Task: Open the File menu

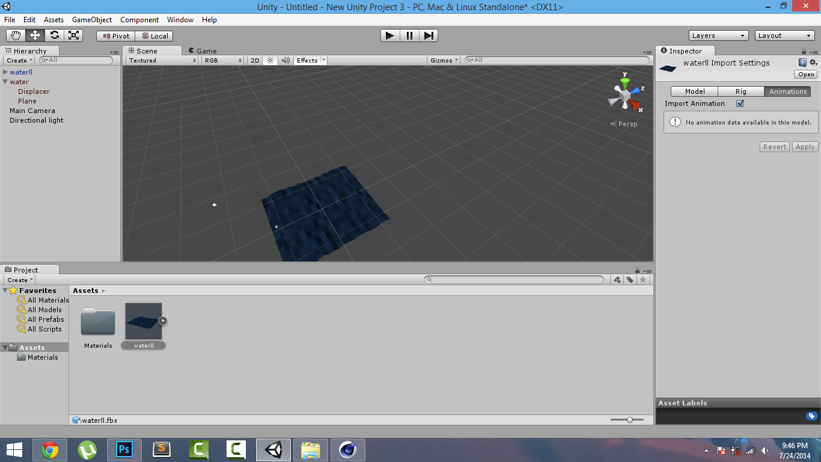Action: [10, 20]
